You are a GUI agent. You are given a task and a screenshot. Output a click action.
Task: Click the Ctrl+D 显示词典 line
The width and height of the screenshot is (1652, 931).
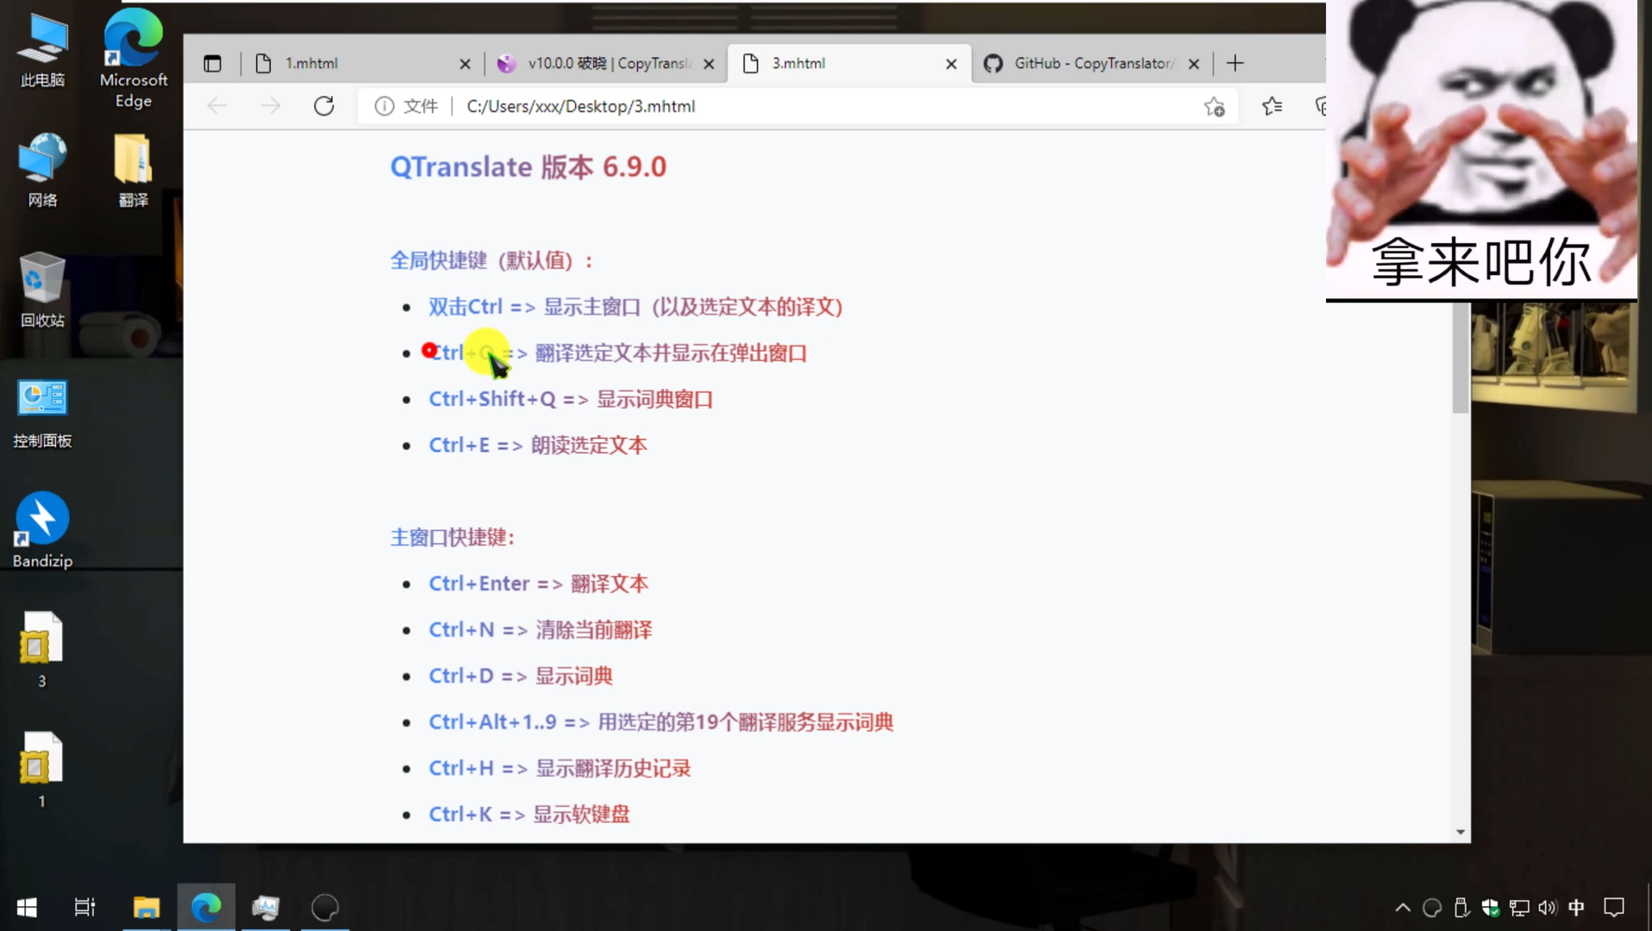521,676
